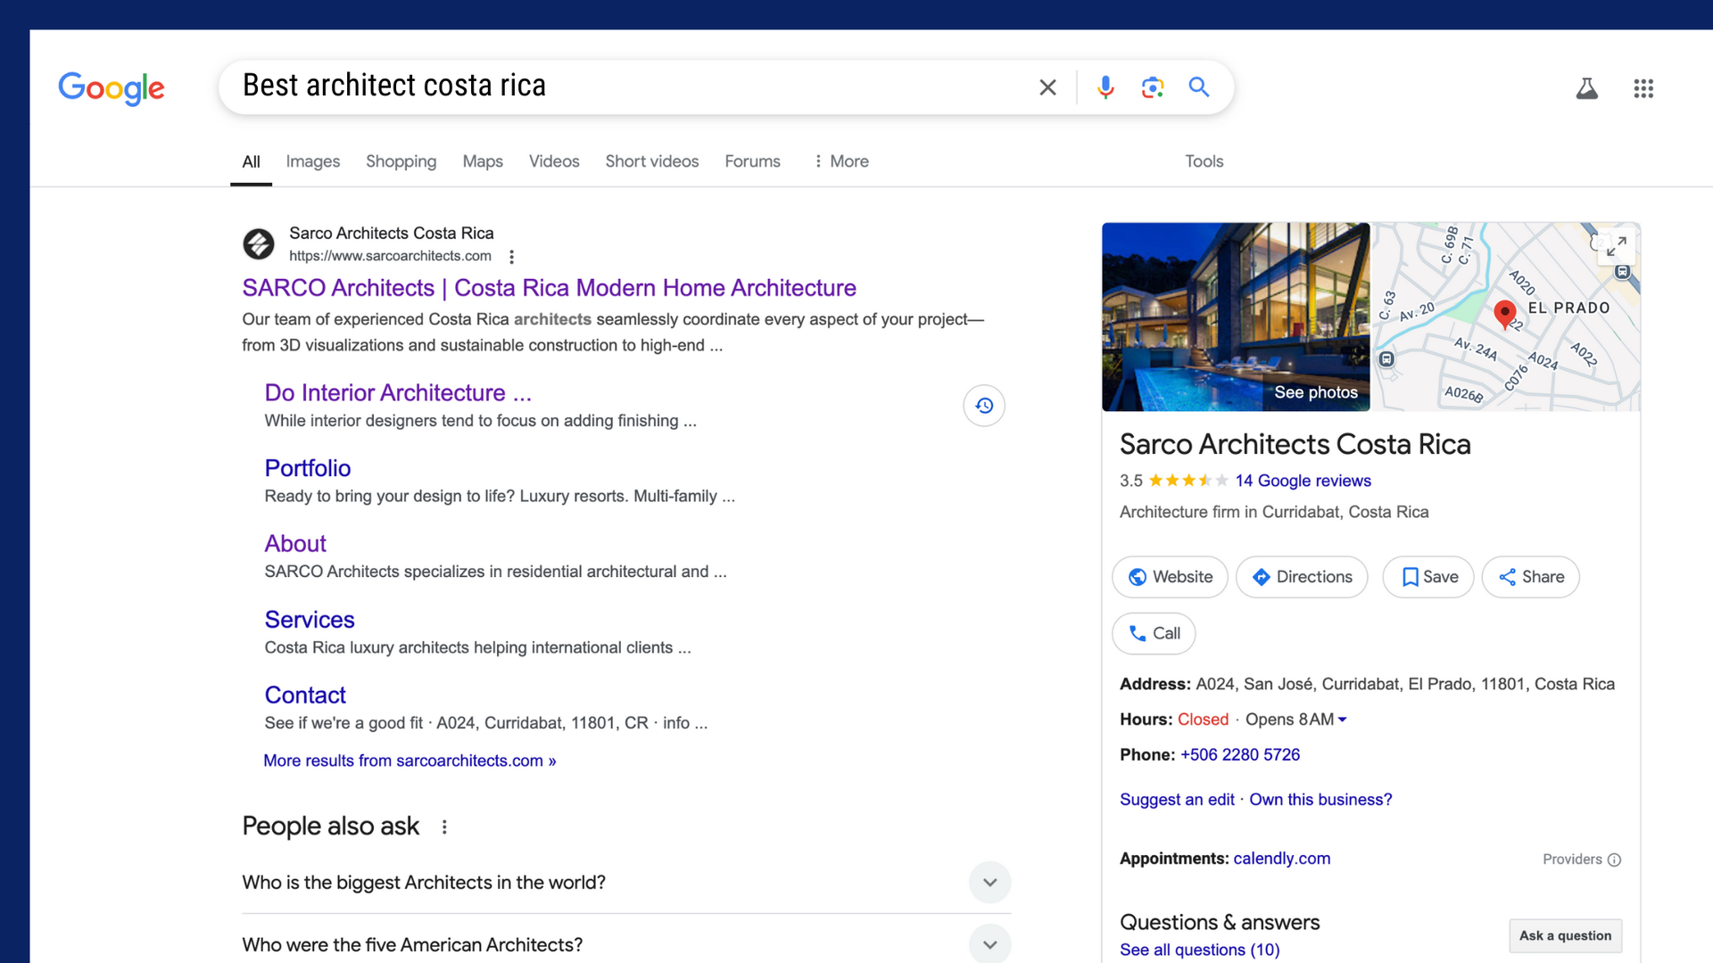Clear the search query with the X icon

(1047, 87)
